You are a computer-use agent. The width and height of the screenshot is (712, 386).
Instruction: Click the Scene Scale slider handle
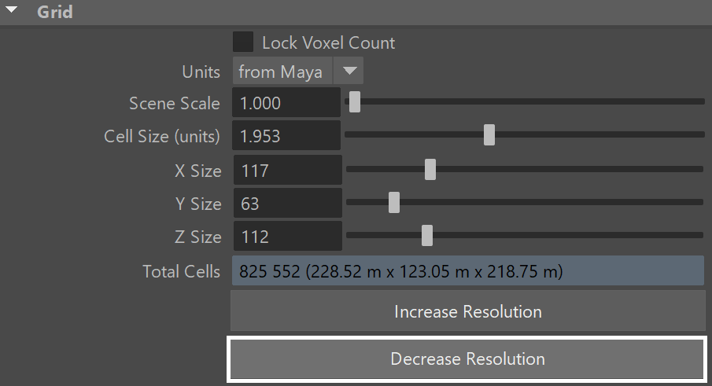(x=355, y=101)
